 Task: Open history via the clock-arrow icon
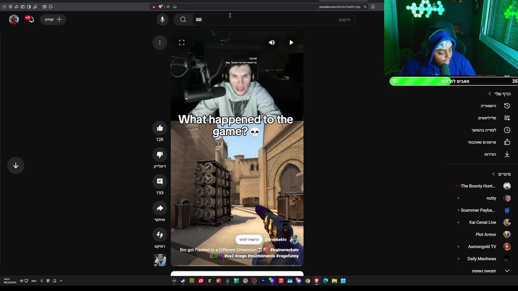pyautogui.click(x=507, y=106)
